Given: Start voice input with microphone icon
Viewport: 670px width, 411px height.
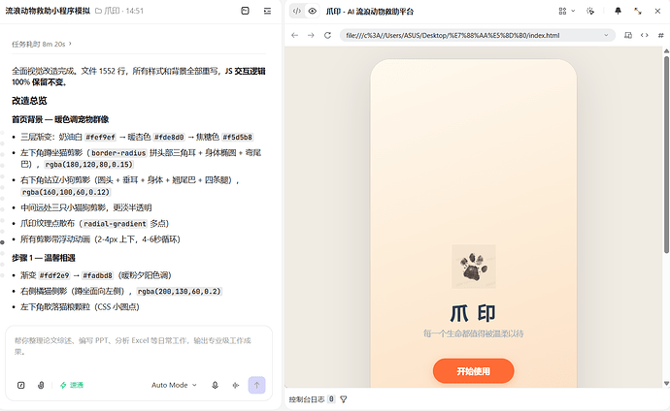Looking at the screenshot, I should [x=215, y=385].
